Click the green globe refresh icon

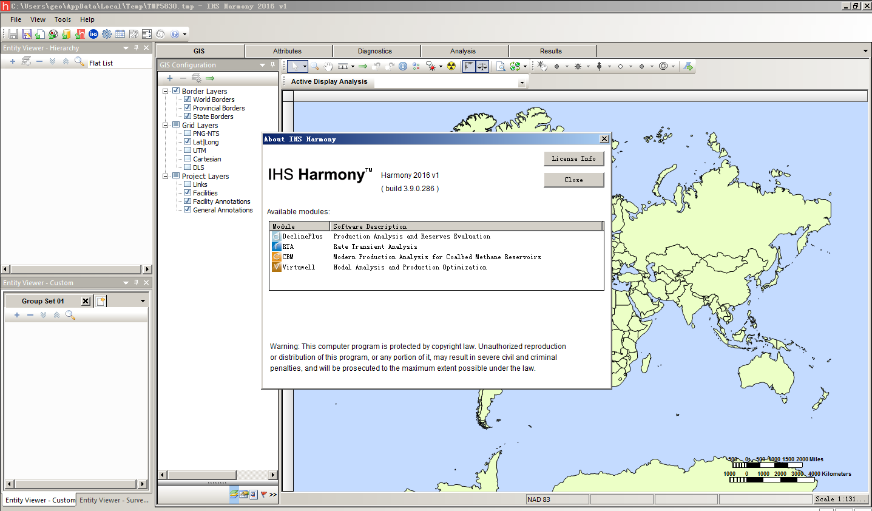[x=515, y=66]
